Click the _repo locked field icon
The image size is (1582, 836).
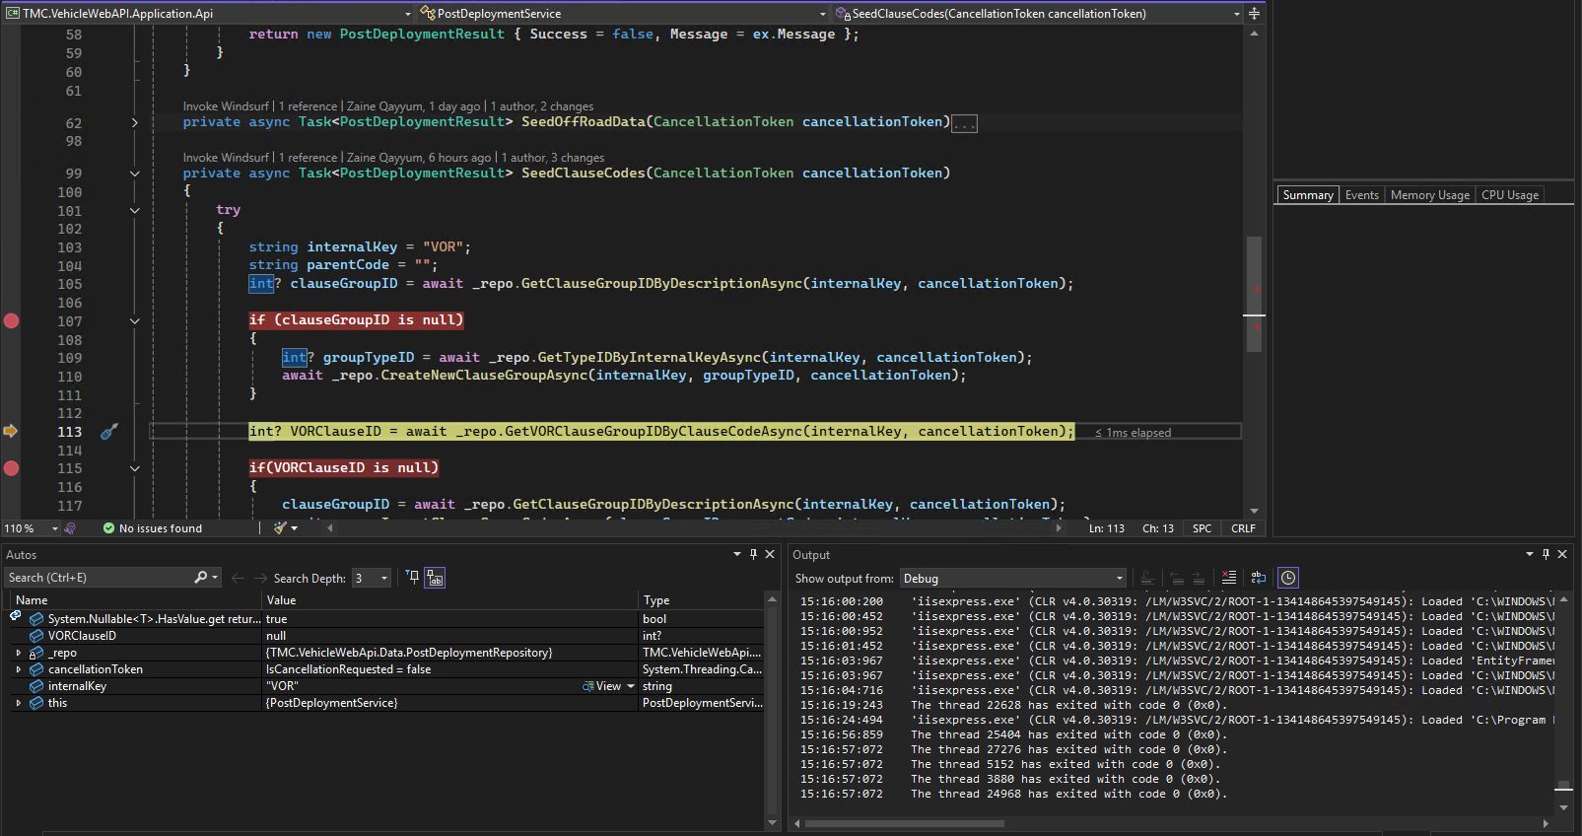(x=36, y=653)
